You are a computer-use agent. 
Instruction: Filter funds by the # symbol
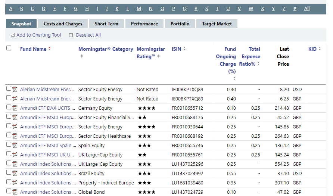[295, 9]
